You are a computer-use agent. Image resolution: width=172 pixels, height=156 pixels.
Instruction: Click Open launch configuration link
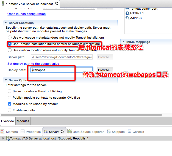27,14
